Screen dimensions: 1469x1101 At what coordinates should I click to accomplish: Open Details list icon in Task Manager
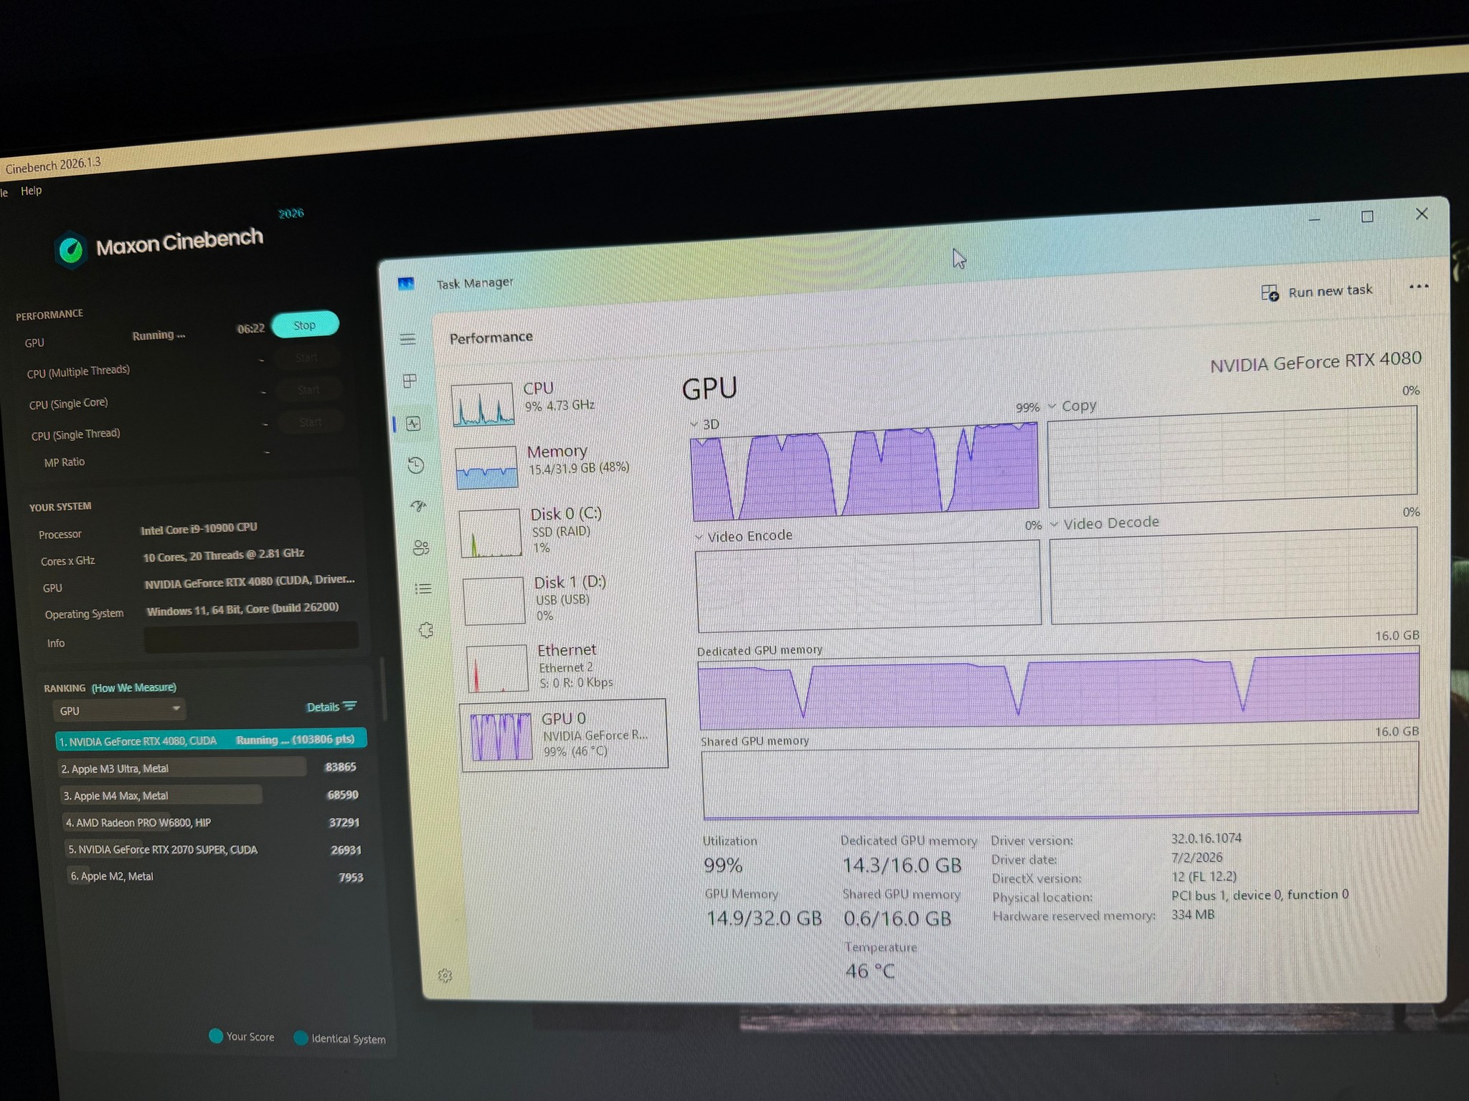(x=423, y=589)
